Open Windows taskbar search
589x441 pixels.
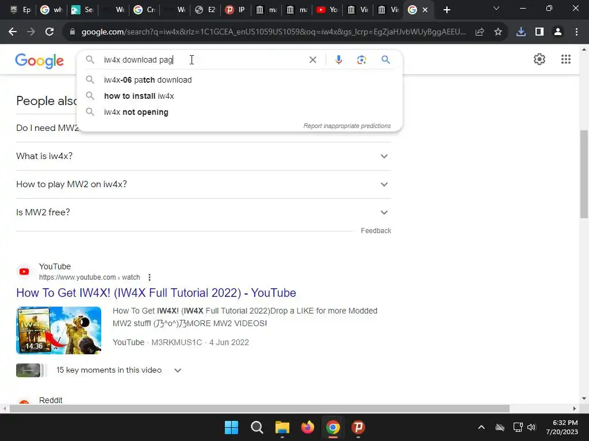tap(257, 427)
